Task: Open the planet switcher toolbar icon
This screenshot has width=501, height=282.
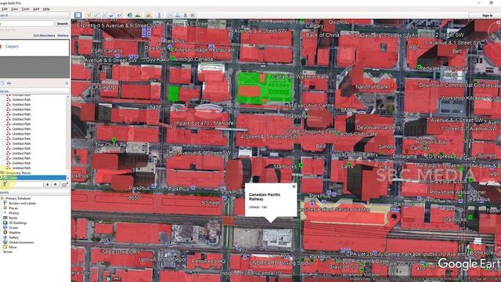Action: [x=148, y=16]
